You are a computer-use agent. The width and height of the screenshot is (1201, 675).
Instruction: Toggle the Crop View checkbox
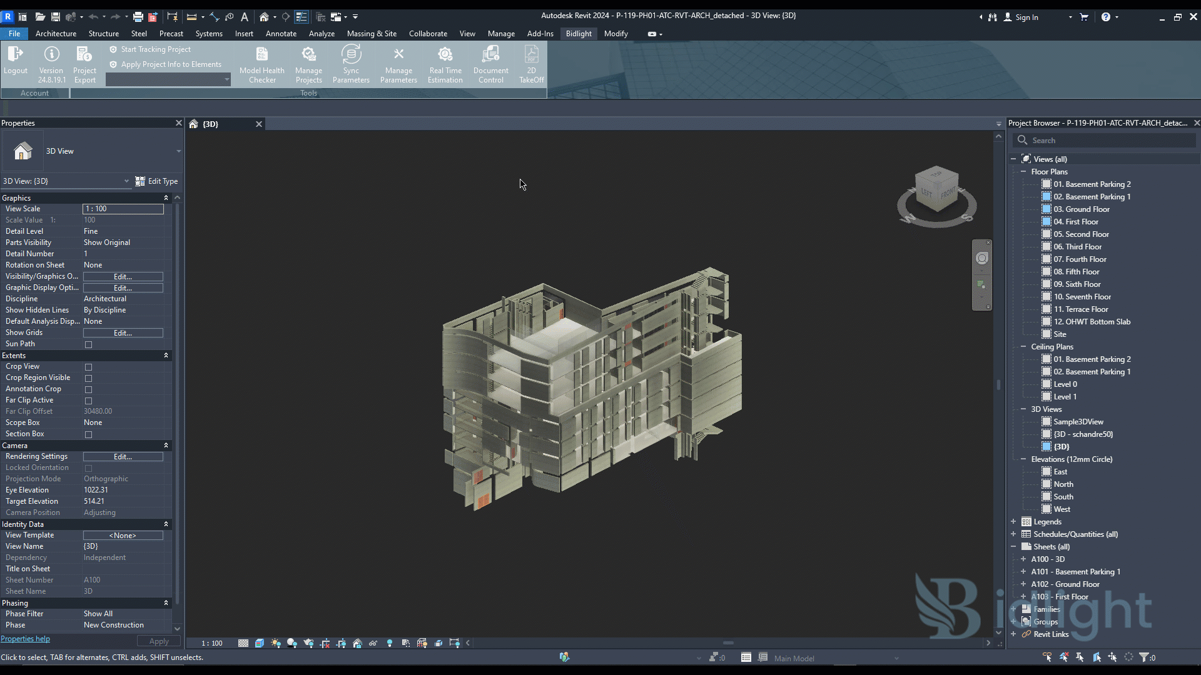[88, 366]
